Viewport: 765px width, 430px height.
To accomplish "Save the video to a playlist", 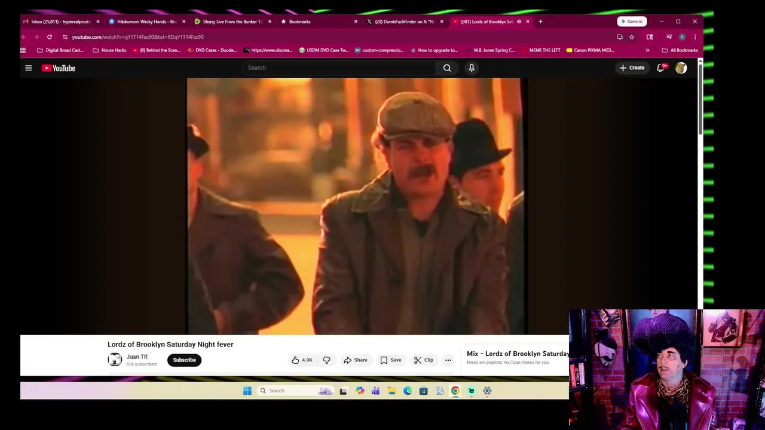I will (x=391, y=360).
